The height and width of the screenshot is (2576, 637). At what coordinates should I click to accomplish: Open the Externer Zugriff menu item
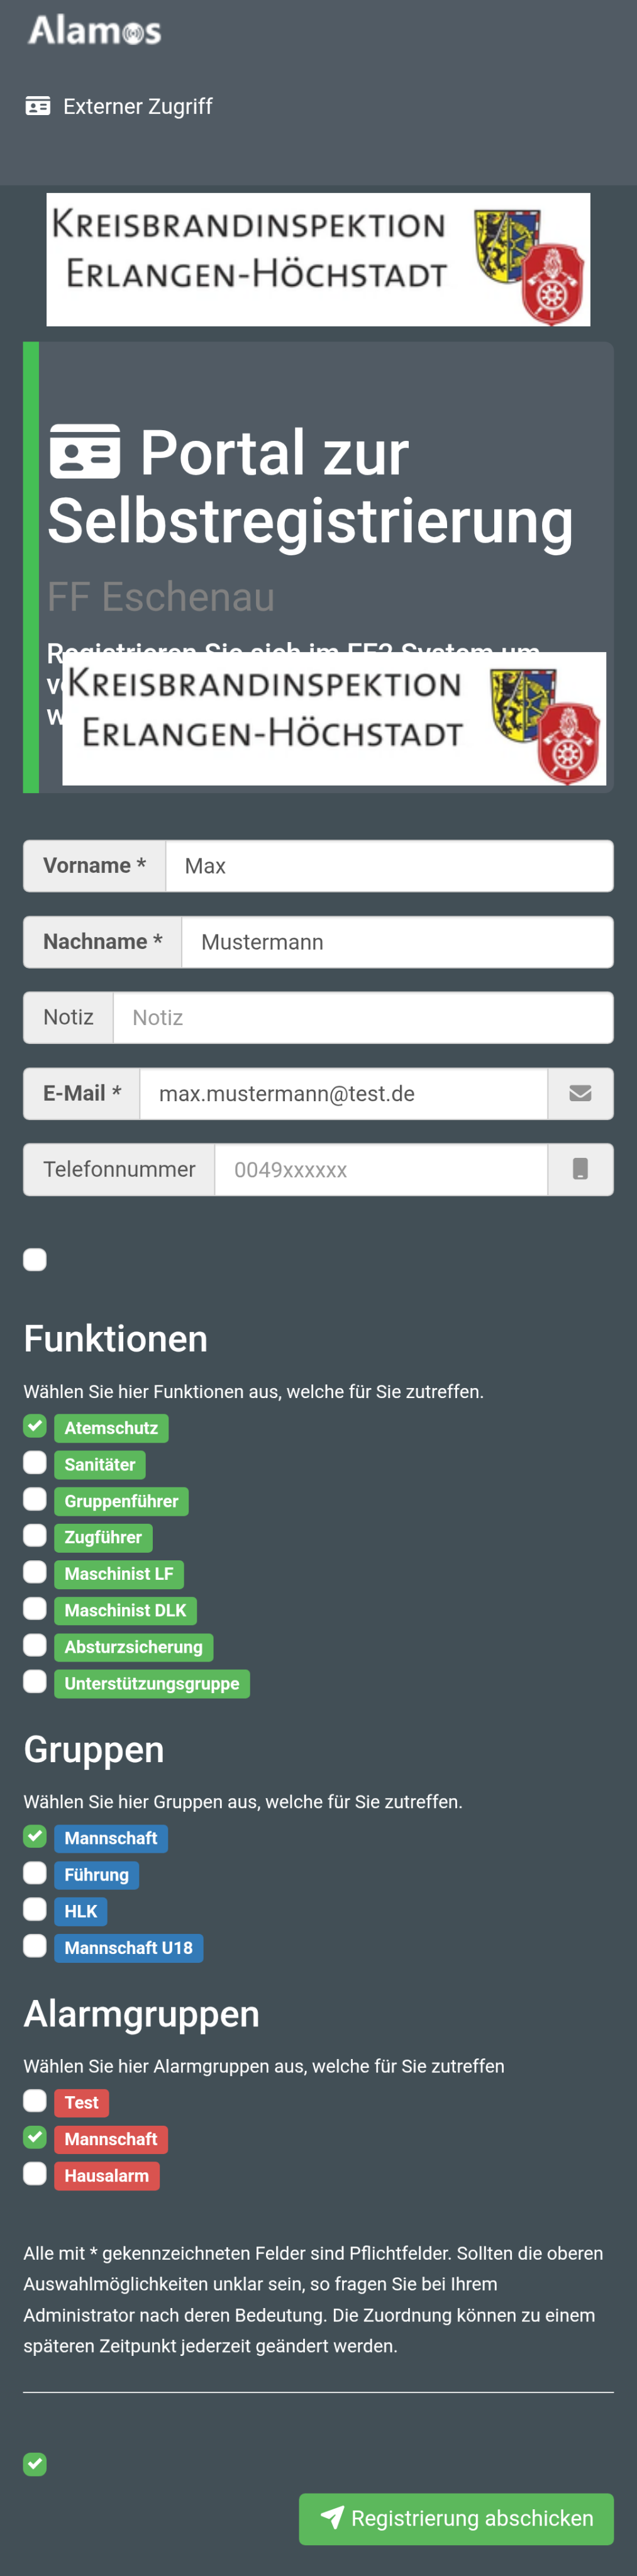tap(137, 106)
